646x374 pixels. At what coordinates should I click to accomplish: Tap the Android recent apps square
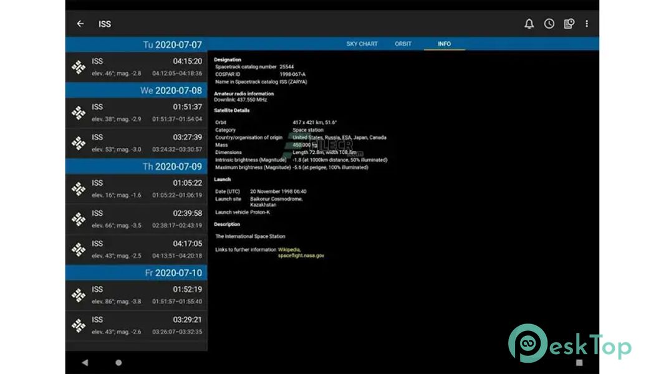pos(579,362)
